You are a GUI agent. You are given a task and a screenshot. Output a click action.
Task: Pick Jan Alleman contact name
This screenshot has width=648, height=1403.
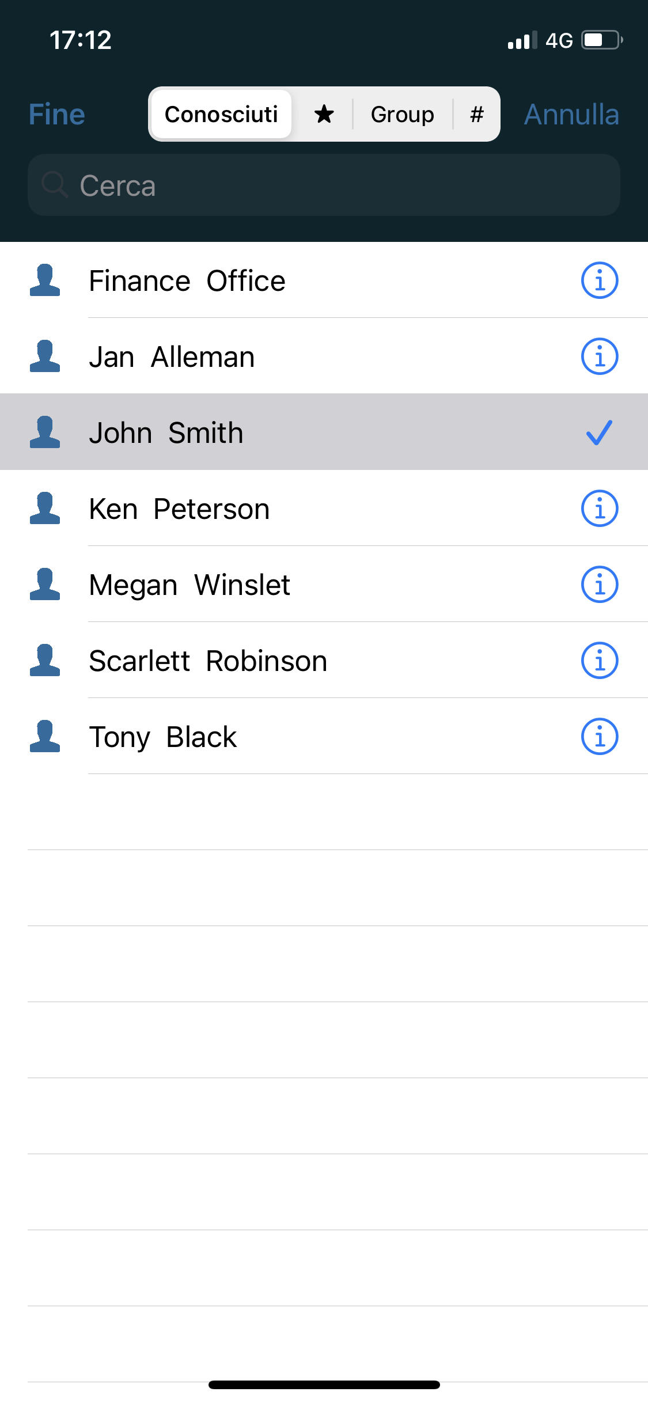point(172,357)
